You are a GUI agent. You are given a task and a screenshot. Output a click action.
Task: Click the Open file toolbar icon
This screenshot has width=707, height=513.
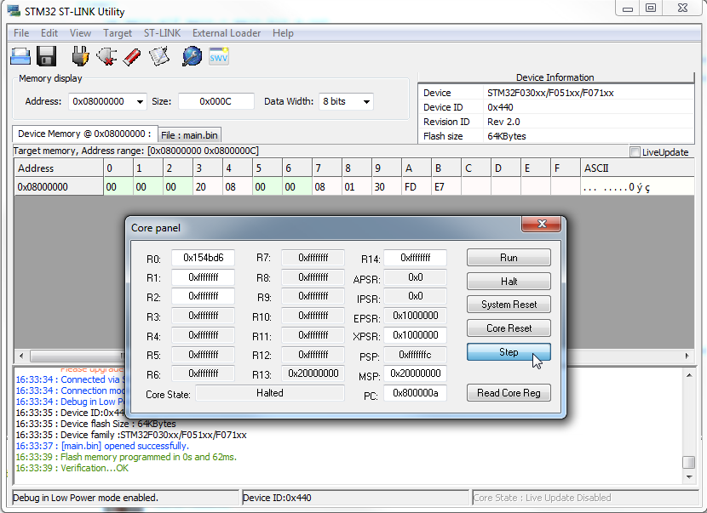coord(20,57)
